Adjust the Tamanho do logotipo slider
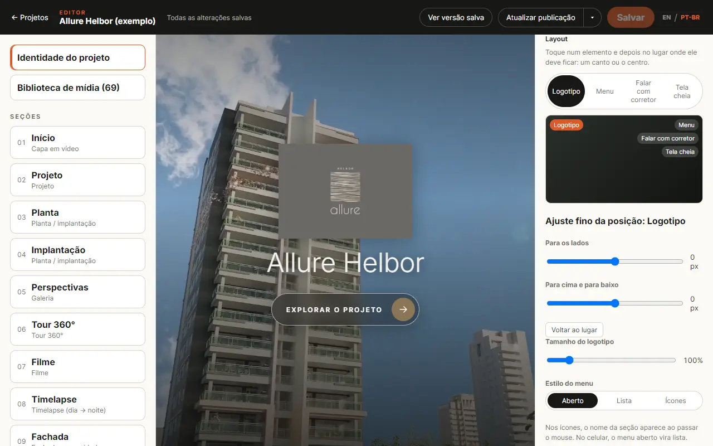713x446 pixels. pyautogui.click(x=611, y=360)
